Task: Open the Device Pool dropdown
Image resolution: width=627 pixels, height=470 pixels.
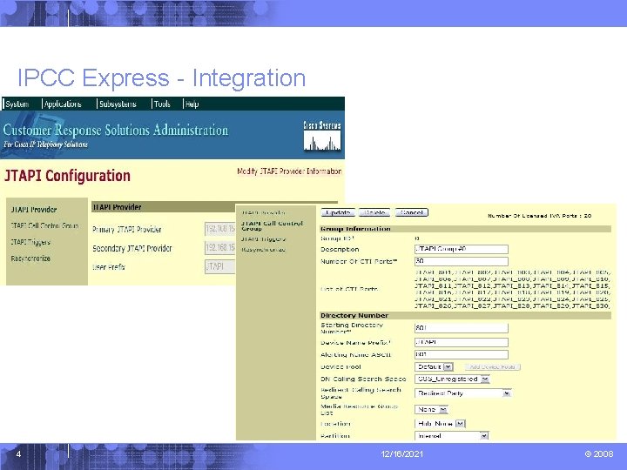Action: coord(435,367)
